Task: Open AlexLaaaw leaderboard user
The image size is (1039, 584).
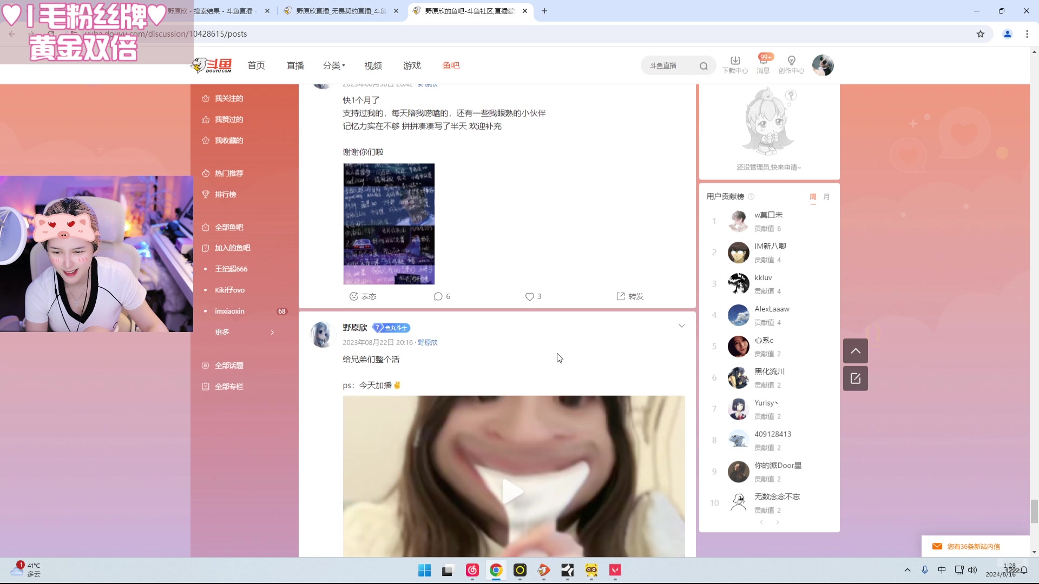Action: (772, 309)
